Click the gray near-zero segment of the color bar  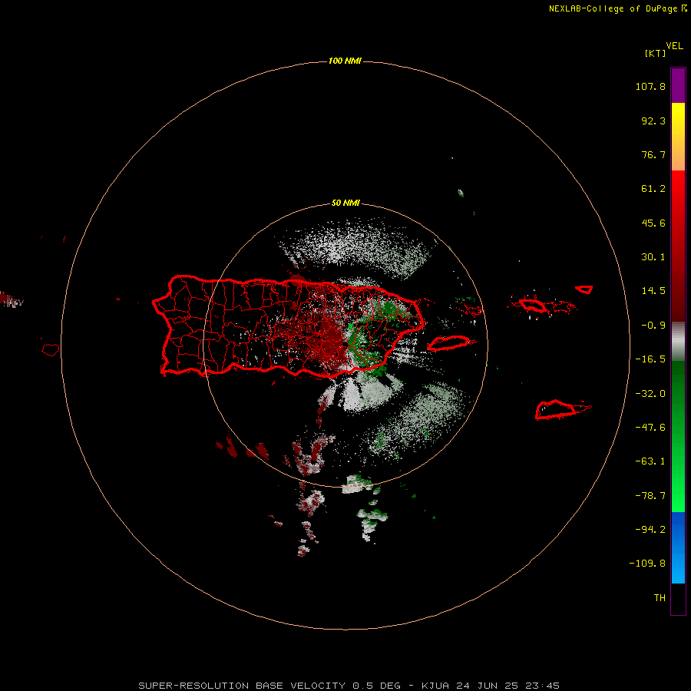[x=678, y=342]
